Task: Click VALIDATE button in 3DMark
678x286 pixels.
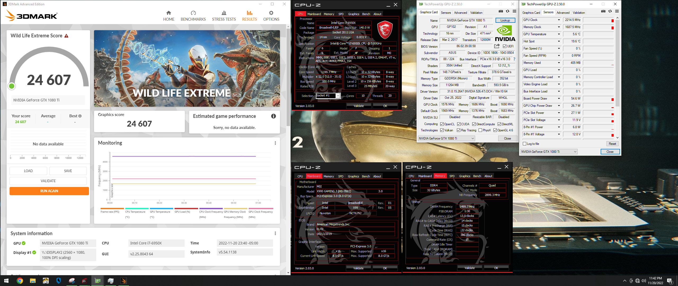Action: pos(48,181)
